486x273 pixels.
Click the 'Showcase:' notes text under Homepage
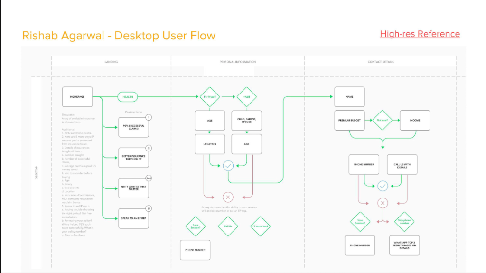(x=78, y=175)
